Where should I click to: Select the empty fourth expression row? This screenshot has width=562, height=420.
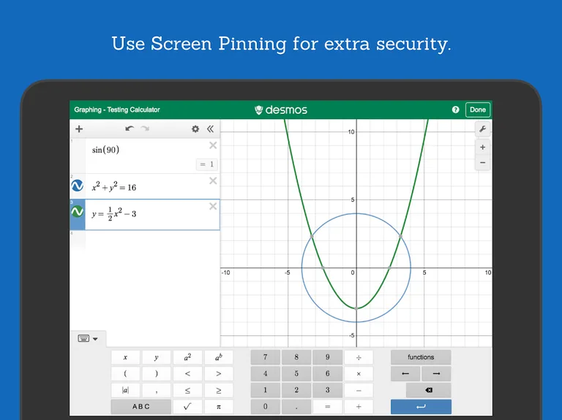tap(145, 240)
